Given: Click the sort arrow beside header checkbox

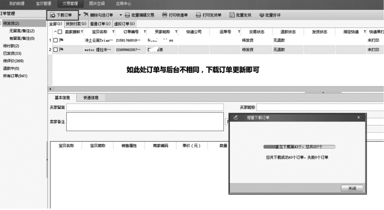Looking at the screenshot, I should pos(55,32).
